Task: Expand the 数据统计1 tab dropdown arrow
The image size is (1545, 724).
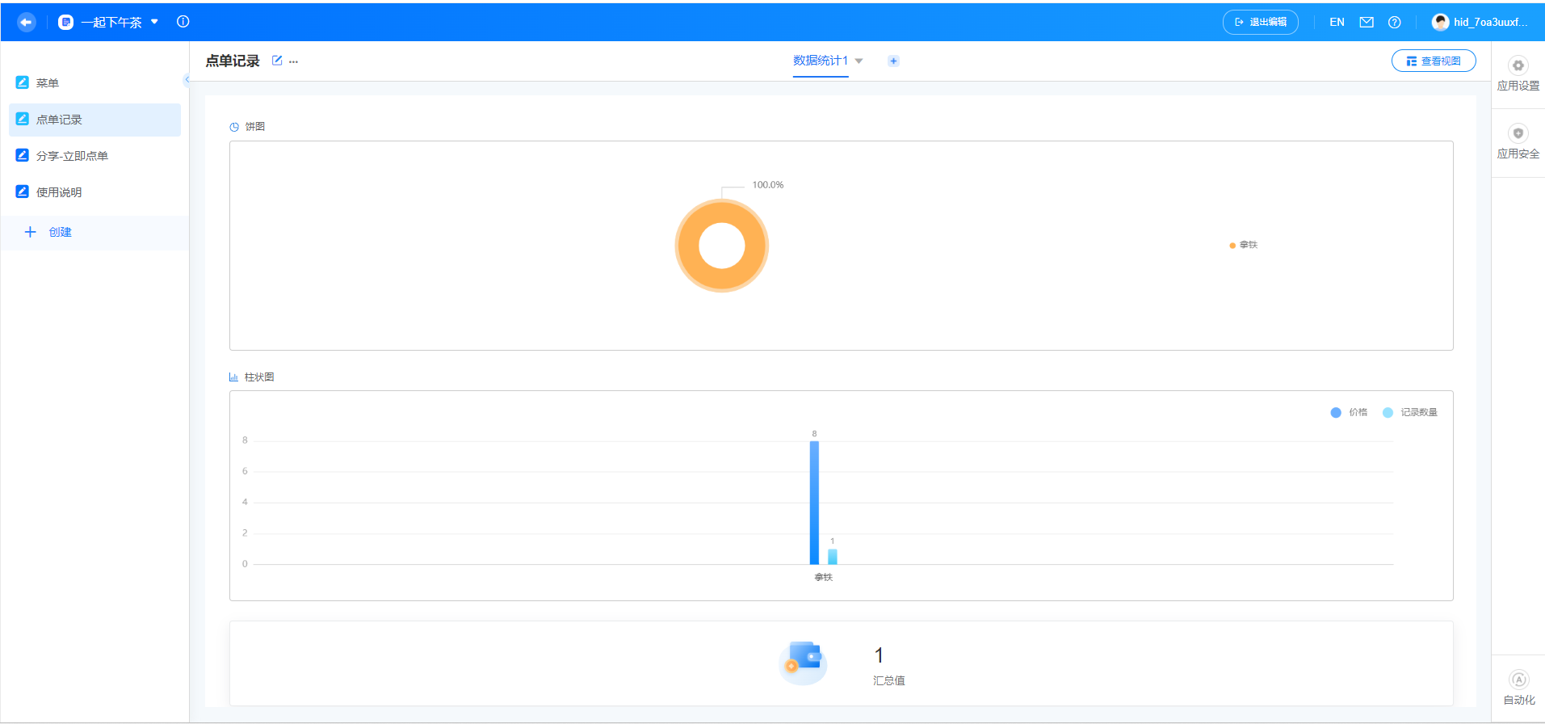Action: click(859, 61)
